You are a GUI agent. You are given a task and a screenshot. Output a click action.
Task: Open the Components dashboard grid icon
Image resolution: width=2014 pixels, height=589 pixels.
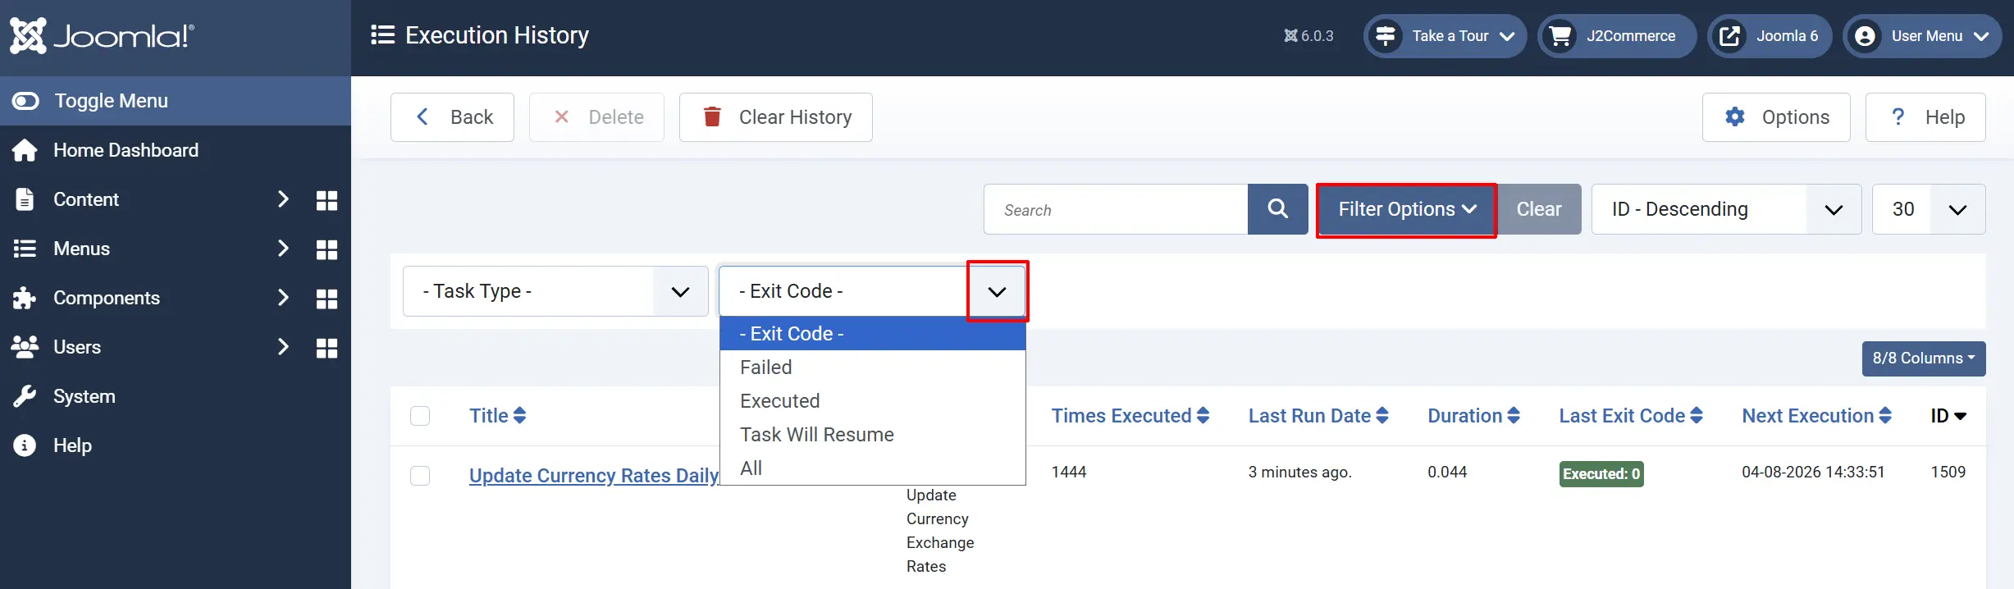click(x=327, y=299)
